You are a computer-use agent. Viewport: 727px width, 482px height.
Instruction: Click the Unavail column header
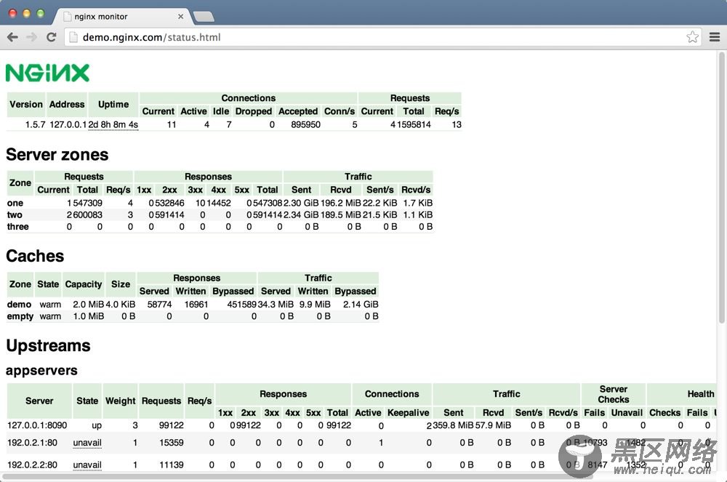point(627,412)
